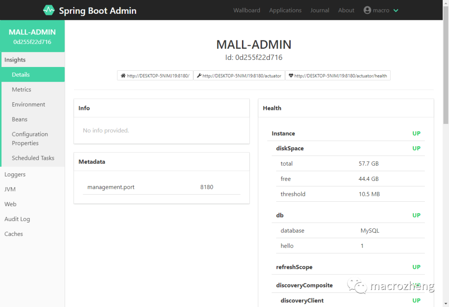
Task: Click the hello row value 1
Action: (362, 246)
